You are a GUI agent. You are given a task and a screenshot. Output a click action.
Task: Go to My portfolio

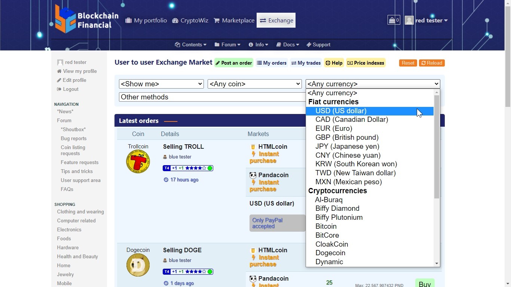[x=146, y=20]
